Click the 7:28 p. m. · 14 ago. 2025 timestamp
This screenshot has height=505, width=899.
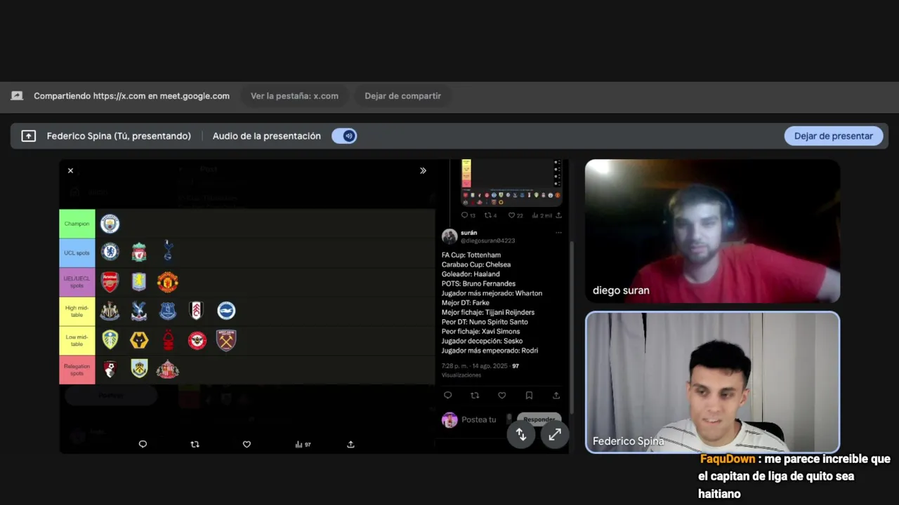click(x=475, y=366)
